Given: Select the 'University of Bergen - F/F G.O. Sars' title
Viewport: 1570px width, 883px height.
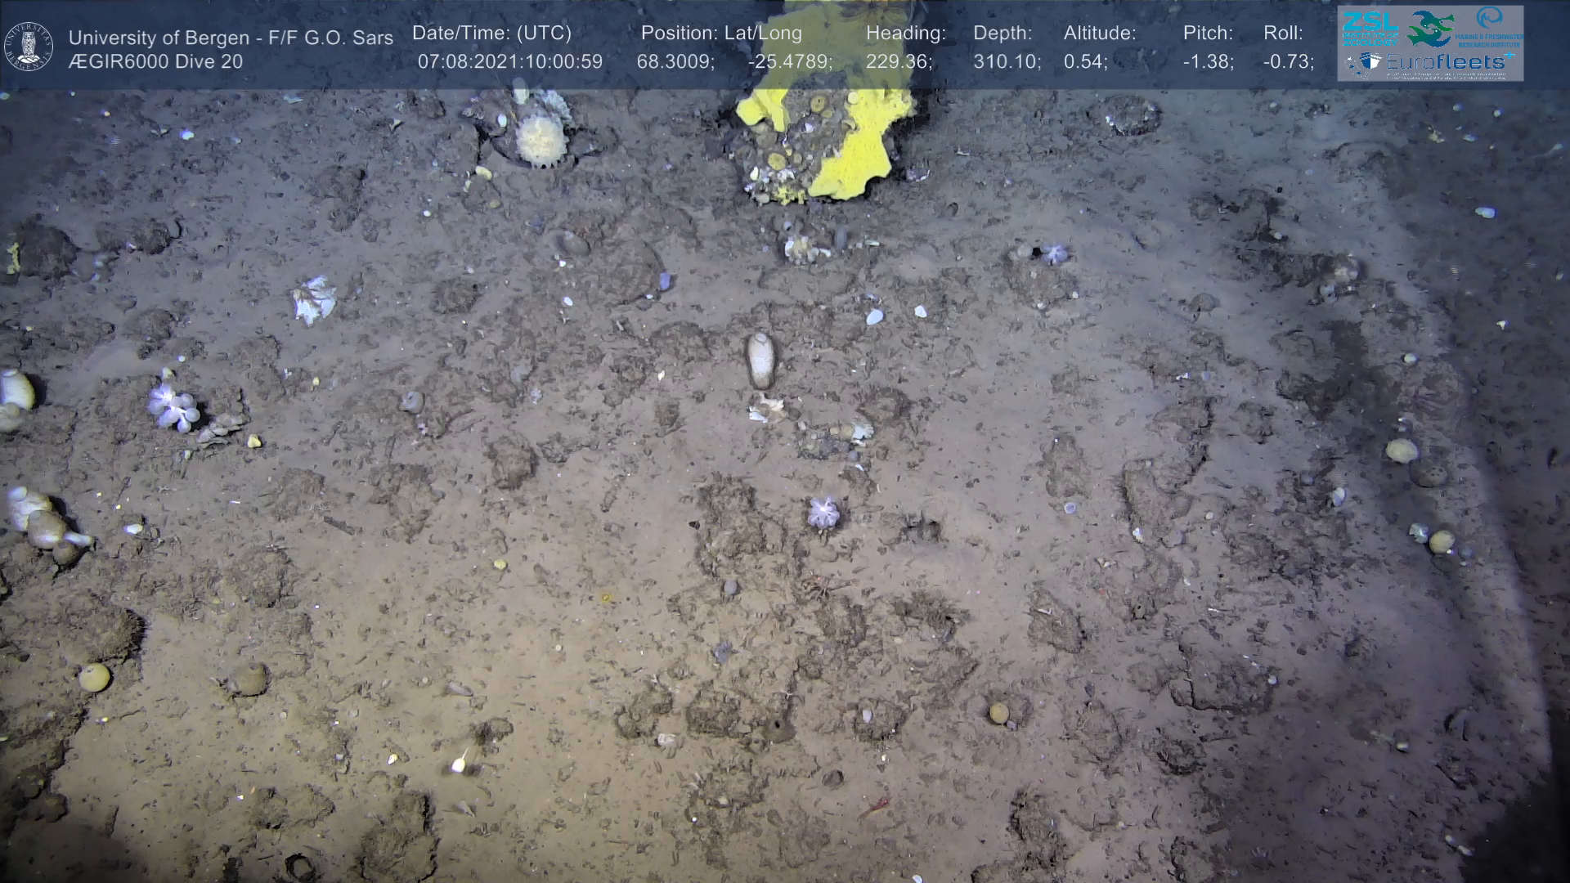Looking at the screenshot, I should [231, 38].
